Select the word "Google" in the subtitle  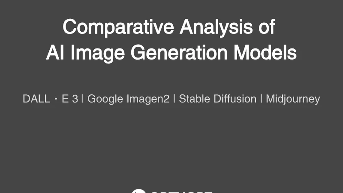105,99
